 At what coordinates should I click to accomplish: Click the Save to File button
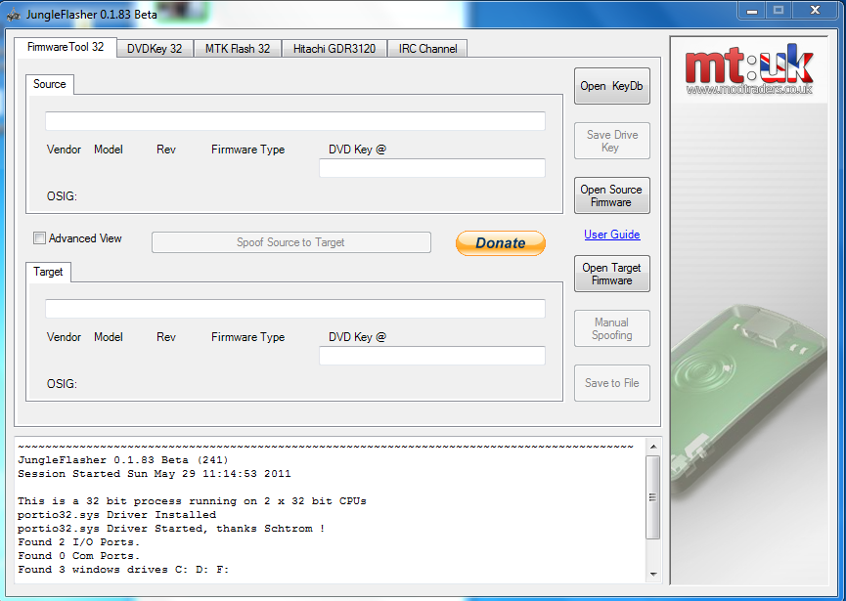click(612, 383)
